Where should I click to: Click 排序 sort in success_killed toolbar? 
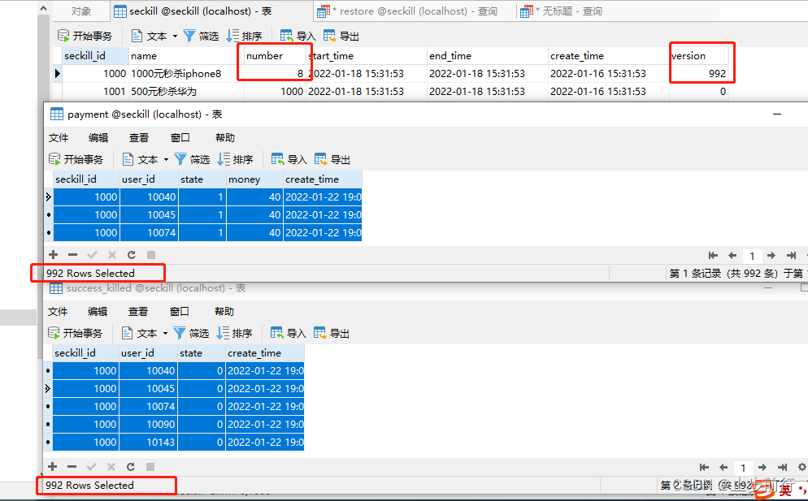pos(234,333)
